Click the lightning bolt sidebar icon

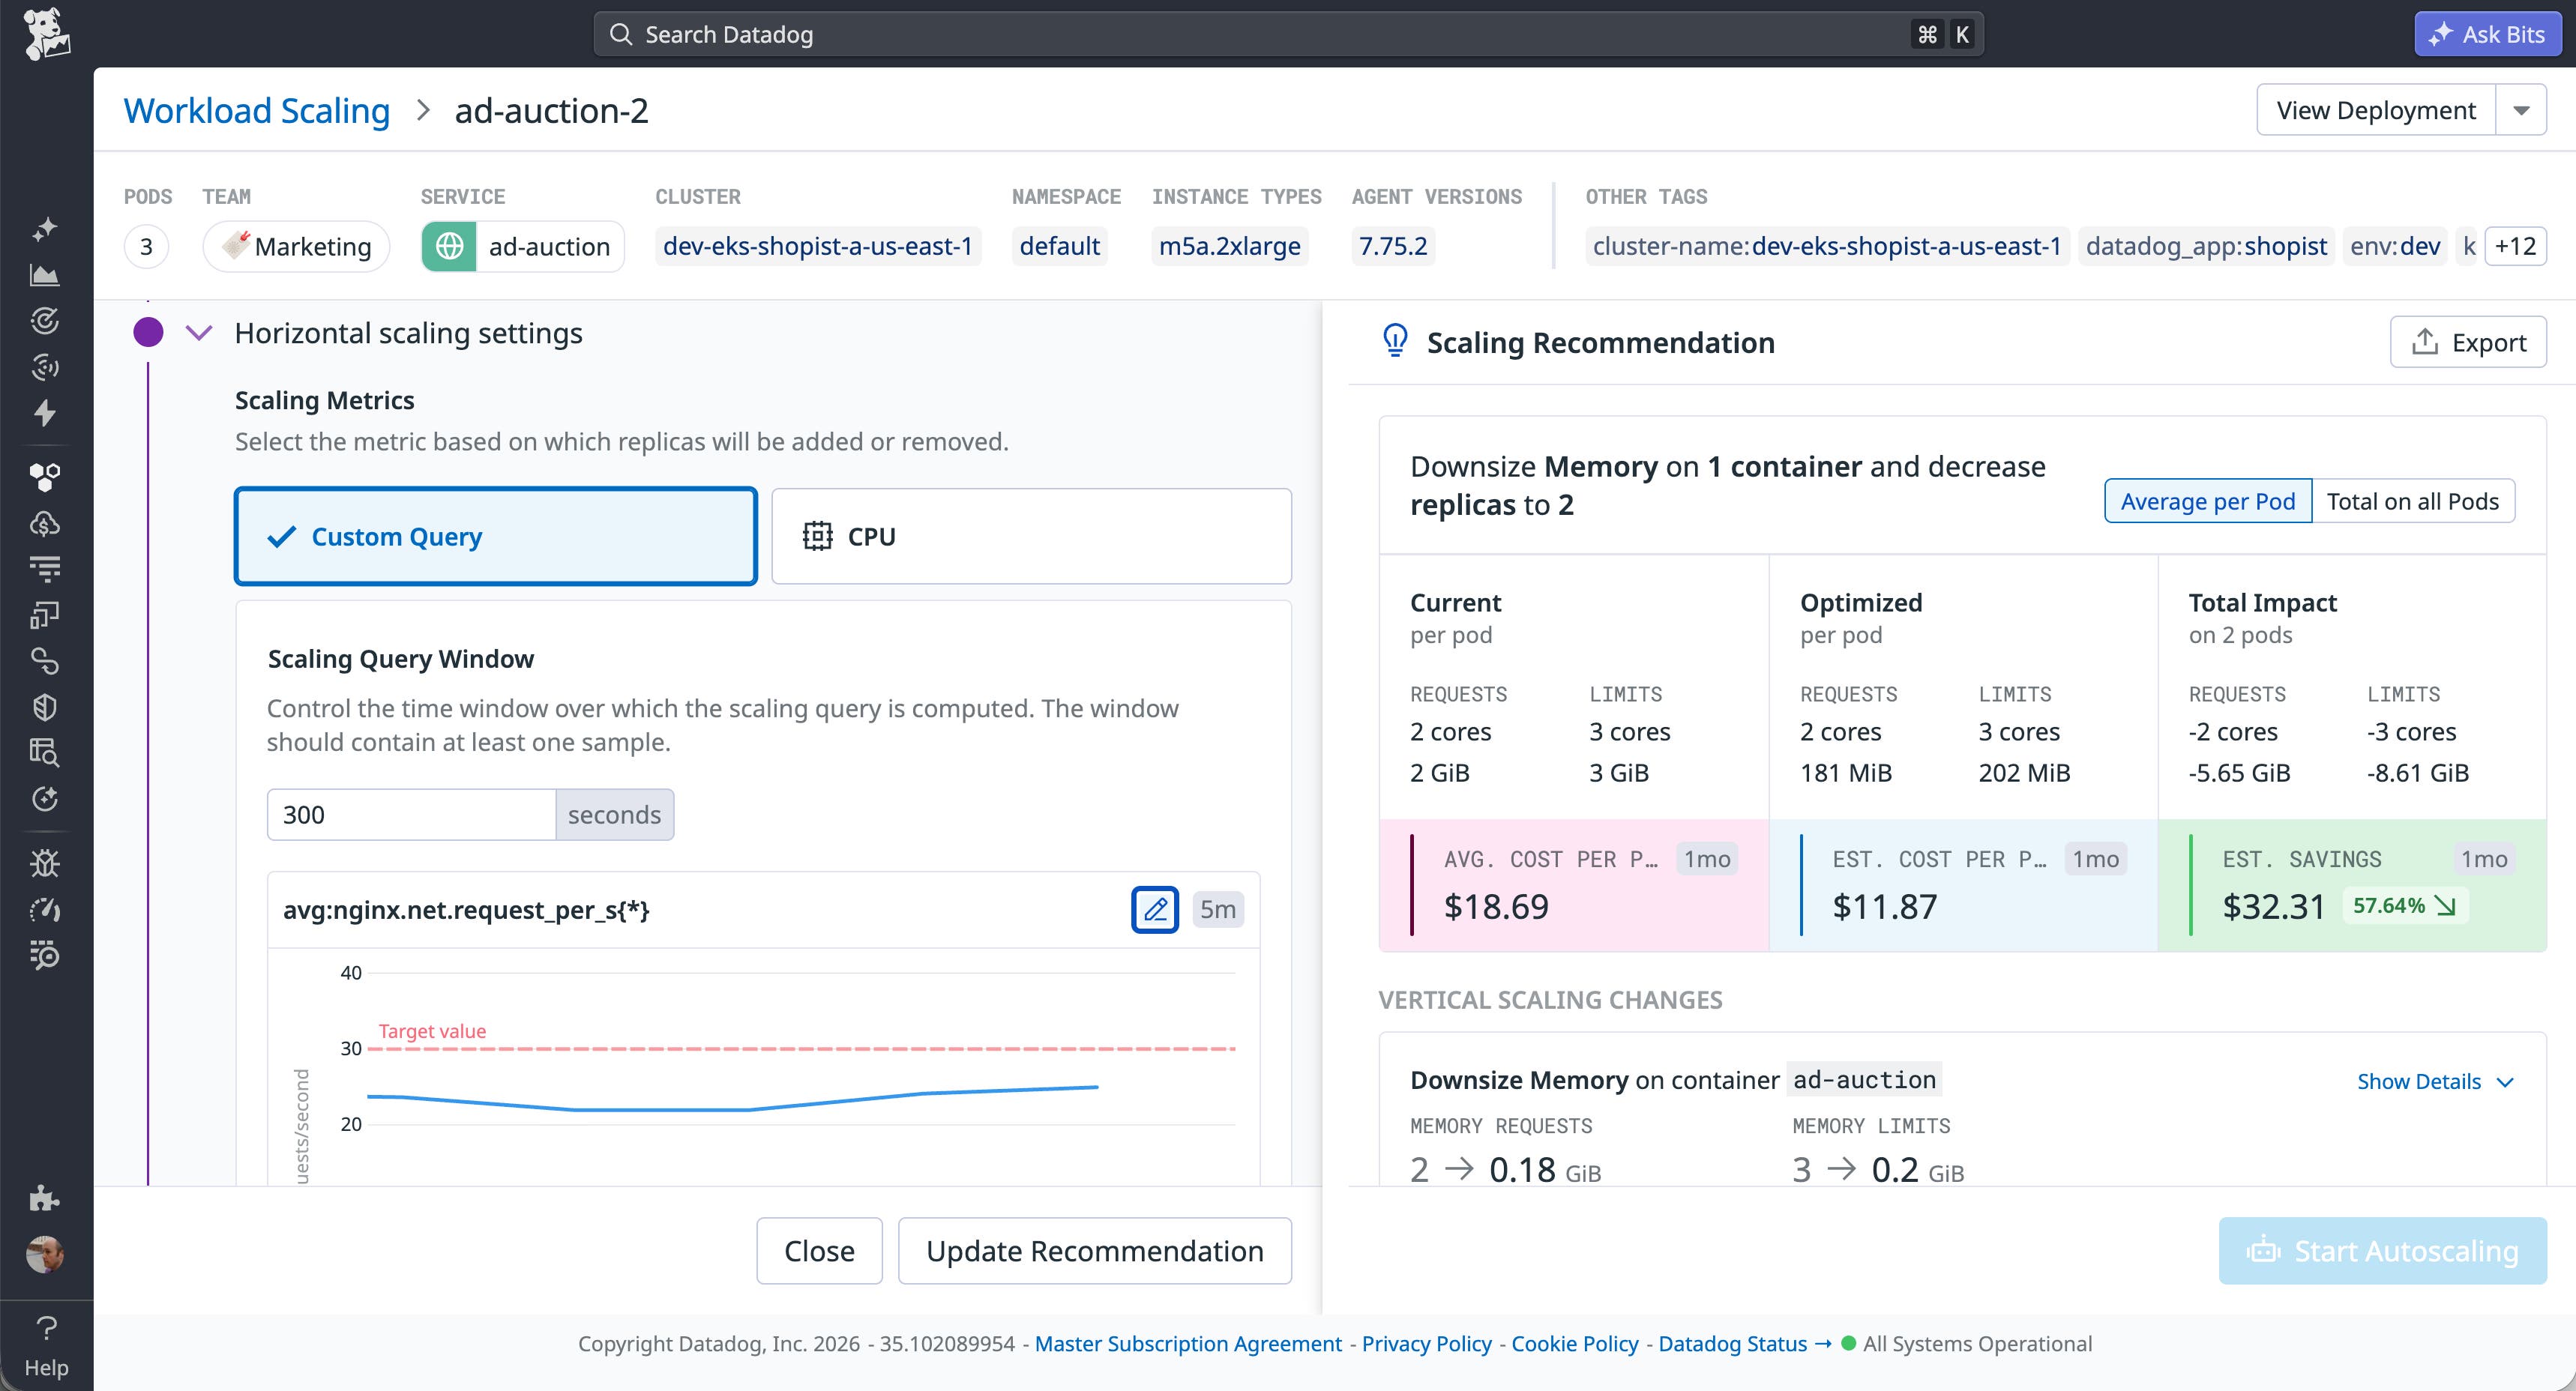tap(45, 413)
